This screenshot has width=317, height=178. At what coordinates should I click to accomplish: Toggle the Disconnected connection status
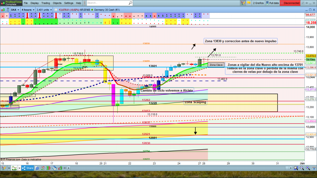pyautogui.click(x=291, y=3)
